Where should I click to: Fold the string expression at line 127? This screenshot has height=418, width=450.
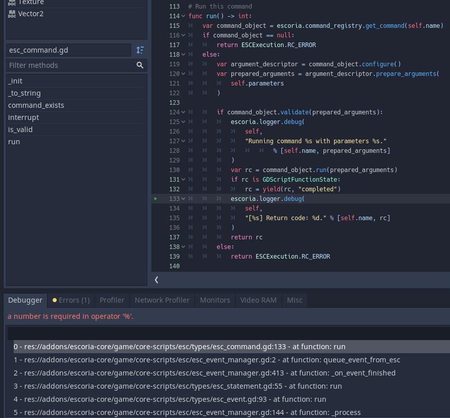point(183,141)
